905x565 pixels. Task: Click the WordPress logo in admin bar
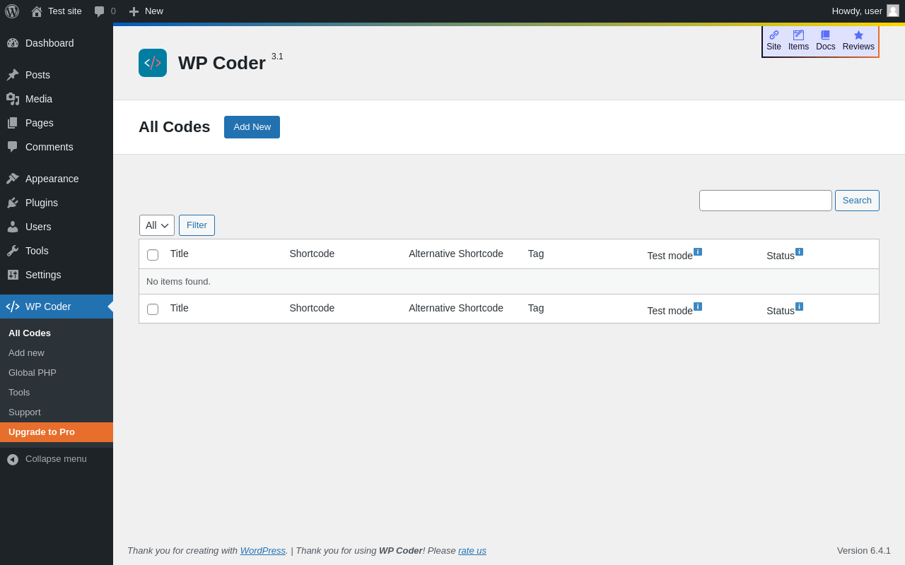click(x=12, y=11)
